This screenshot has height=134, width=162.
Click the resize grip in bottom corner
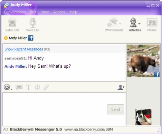pyautogui.click(x=159, y=131)
